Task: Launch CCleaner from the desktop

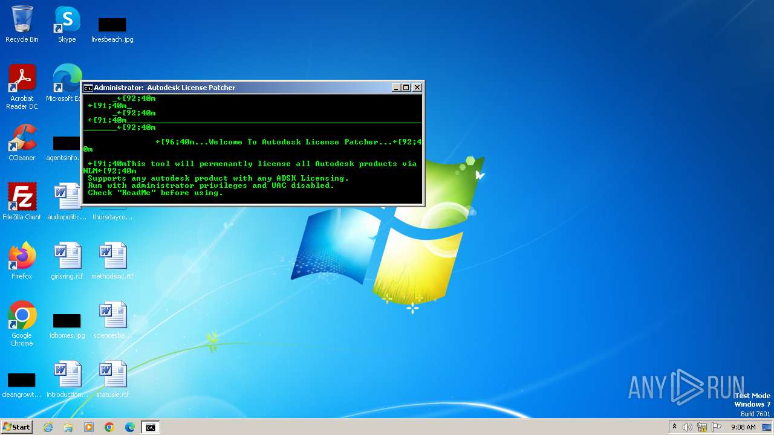Action: pyautogui.click(x=22, y=143)
